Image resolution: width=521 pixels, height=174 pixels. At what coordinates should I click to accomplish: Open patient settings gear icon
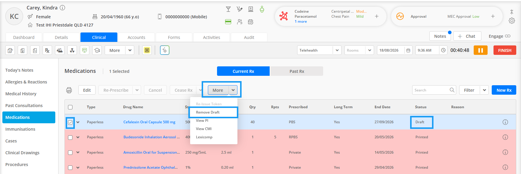512,21
